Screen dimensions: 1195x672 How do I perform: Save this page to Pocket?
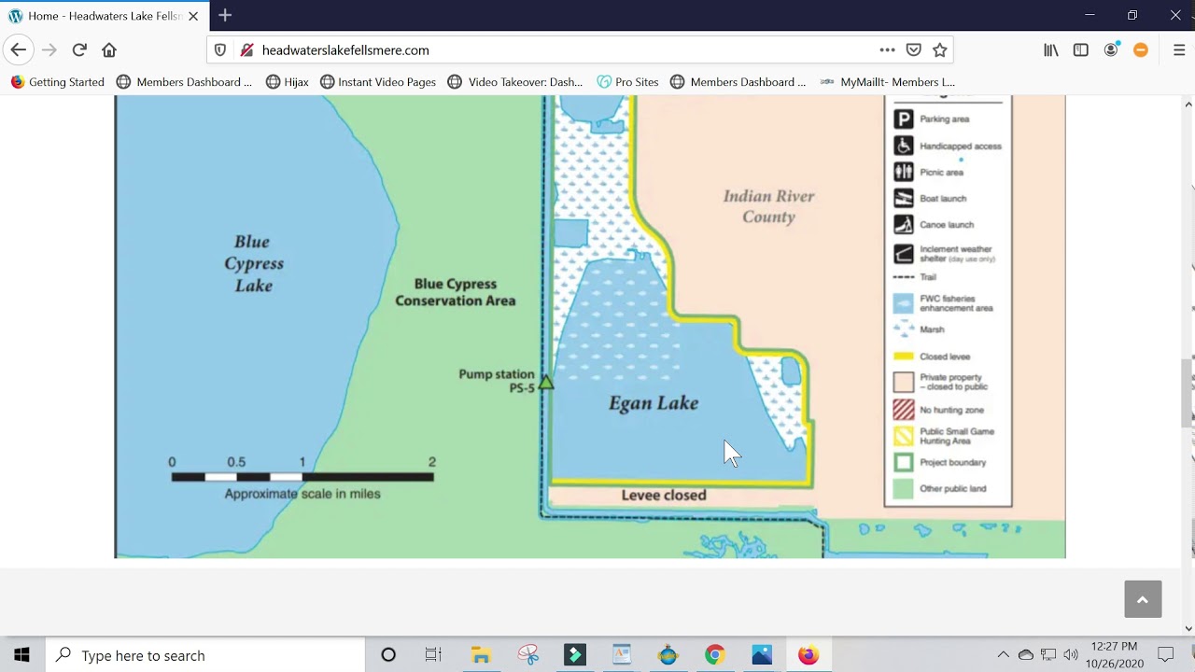(914, 50)
